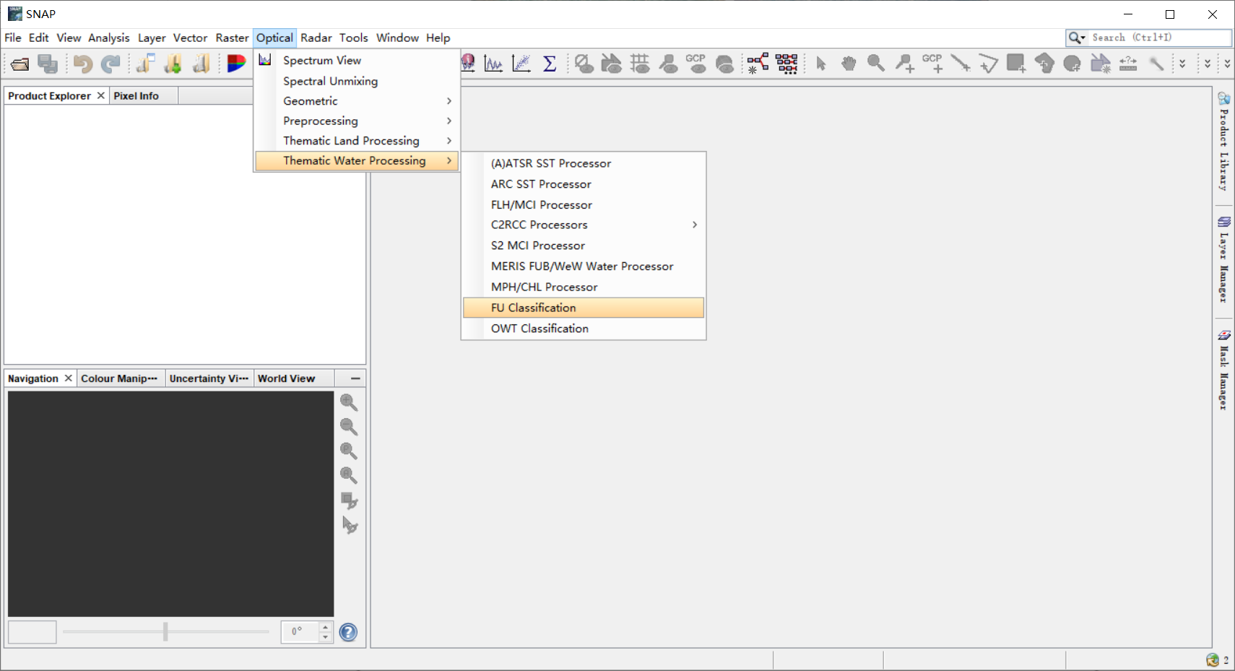
Task: Select the GCP placing tool
Action: (x=932, y=64)
